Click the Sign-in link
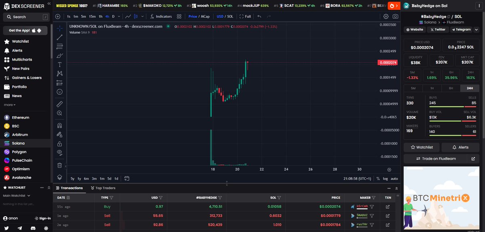Image resolution: width=485 pixels, height=232 pixels. [42, 218]
